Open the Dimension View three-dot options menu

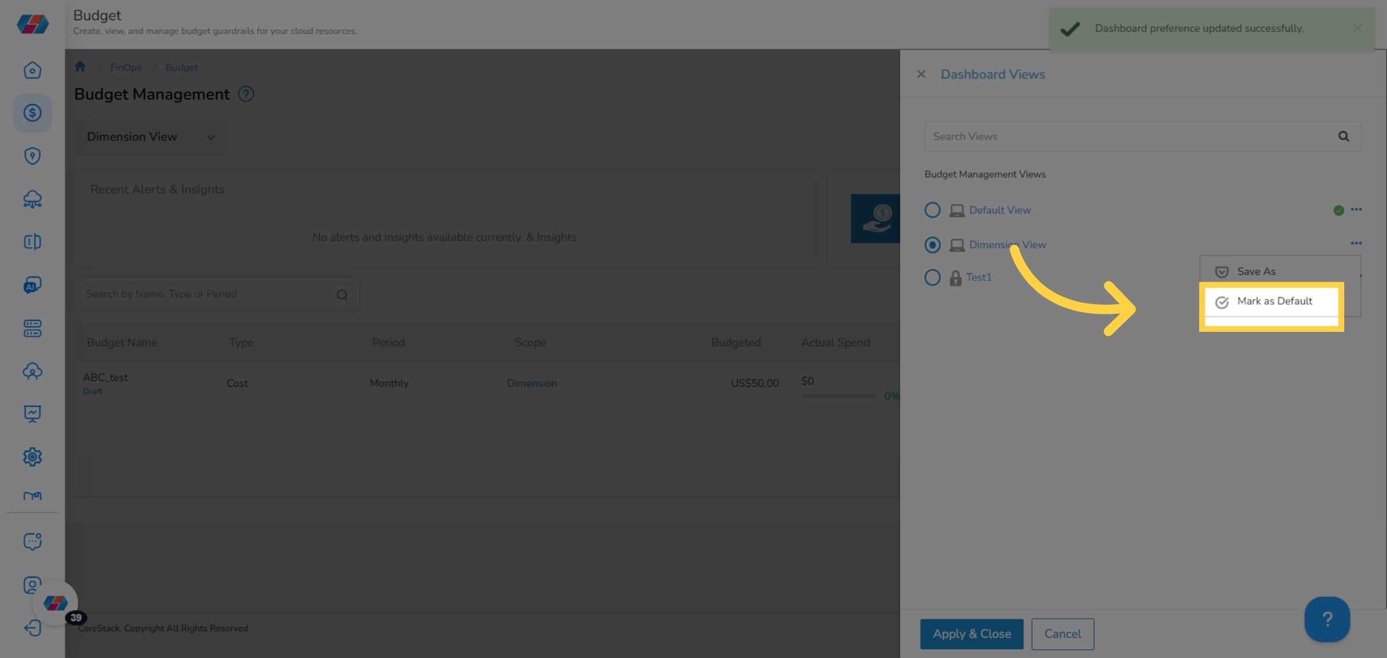coord(1356,244)
